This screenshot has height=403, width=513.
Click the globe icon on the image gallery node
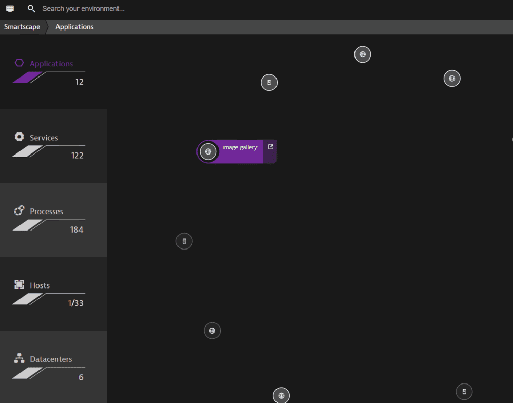tap(208, 151)
